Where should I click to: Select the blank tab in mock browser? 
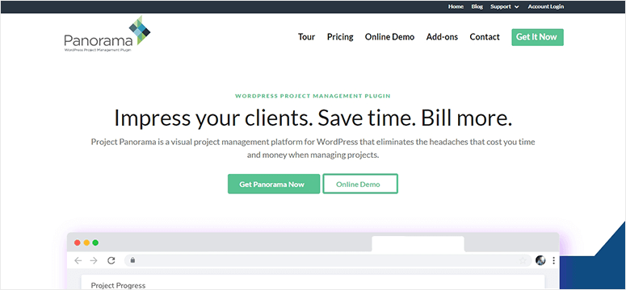pos(418,244)
